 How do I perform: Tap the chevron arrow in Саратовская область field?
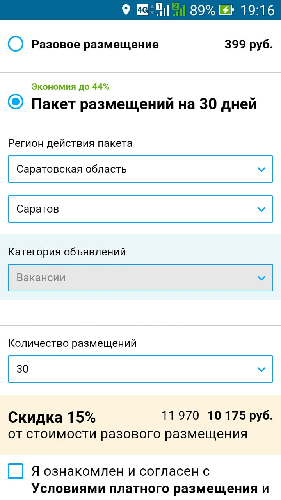point(261,169)
